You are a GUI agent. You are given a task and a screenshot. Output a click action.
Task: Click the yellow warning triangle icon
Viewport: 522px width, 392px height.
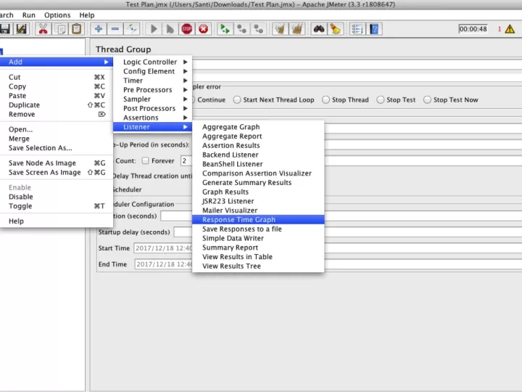(510, 29)
